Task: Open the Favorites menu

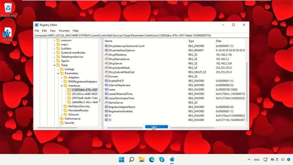Action: tap(64, 31)
